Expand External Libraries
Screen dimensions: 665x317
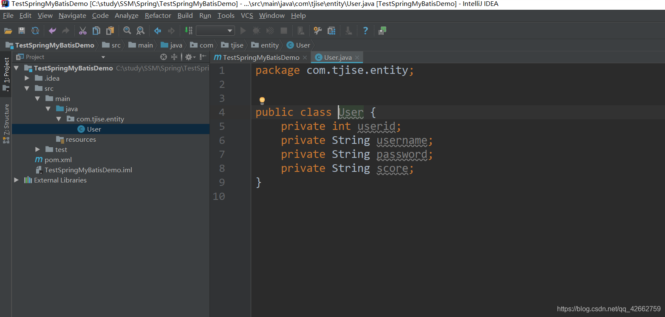[16, 180]
